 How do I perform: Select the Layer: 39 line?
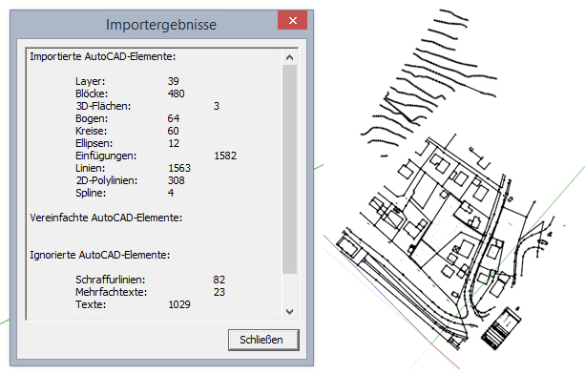(x=127, y=81)
